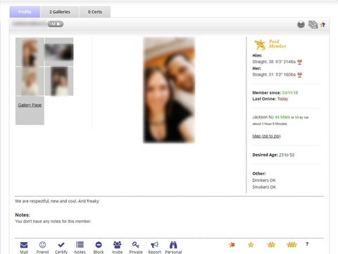The image size is (338, 254).
Task: Open Mail envelope icon
Action: [x=24, y=245]
